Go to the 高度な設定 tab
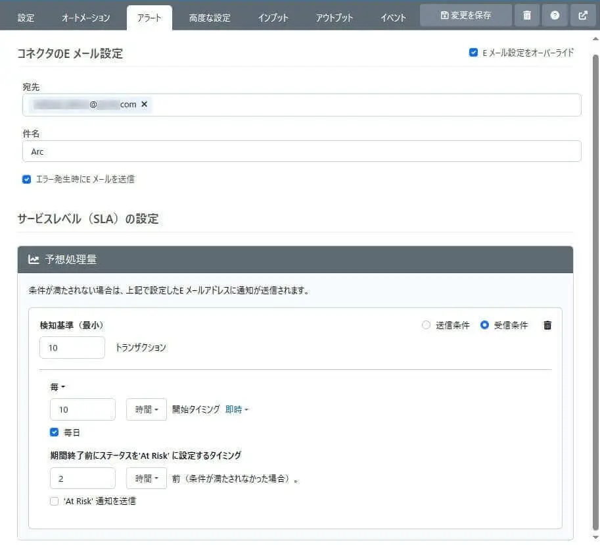This screenshot has width=600, height=545. click(210, 18)
